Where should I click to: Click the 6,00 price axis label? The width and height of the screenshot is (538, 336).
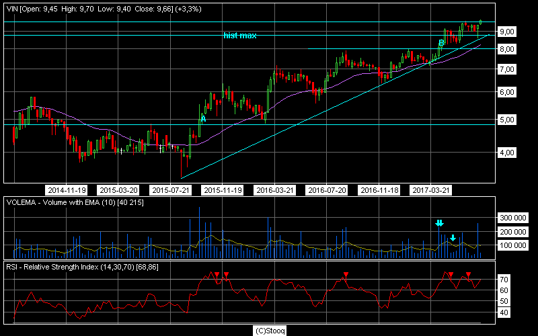507,92
